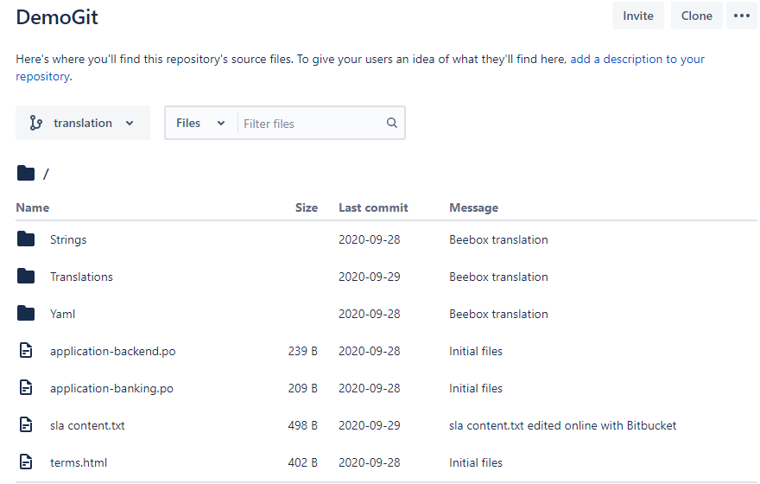Open the three-dots more actions menu
The image size is (760, 484).
pyautogui.click(x=741, y=16)
